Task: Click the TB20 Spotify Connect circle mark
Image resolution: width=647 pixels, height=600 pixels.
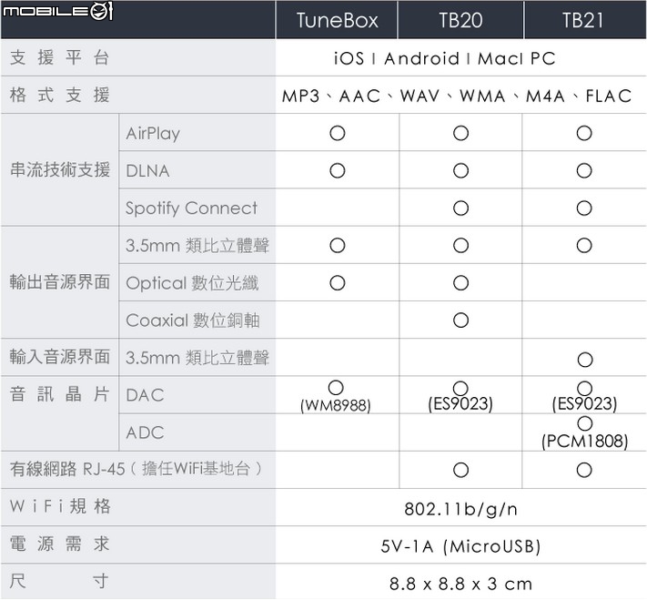Action: coord(460,208)
